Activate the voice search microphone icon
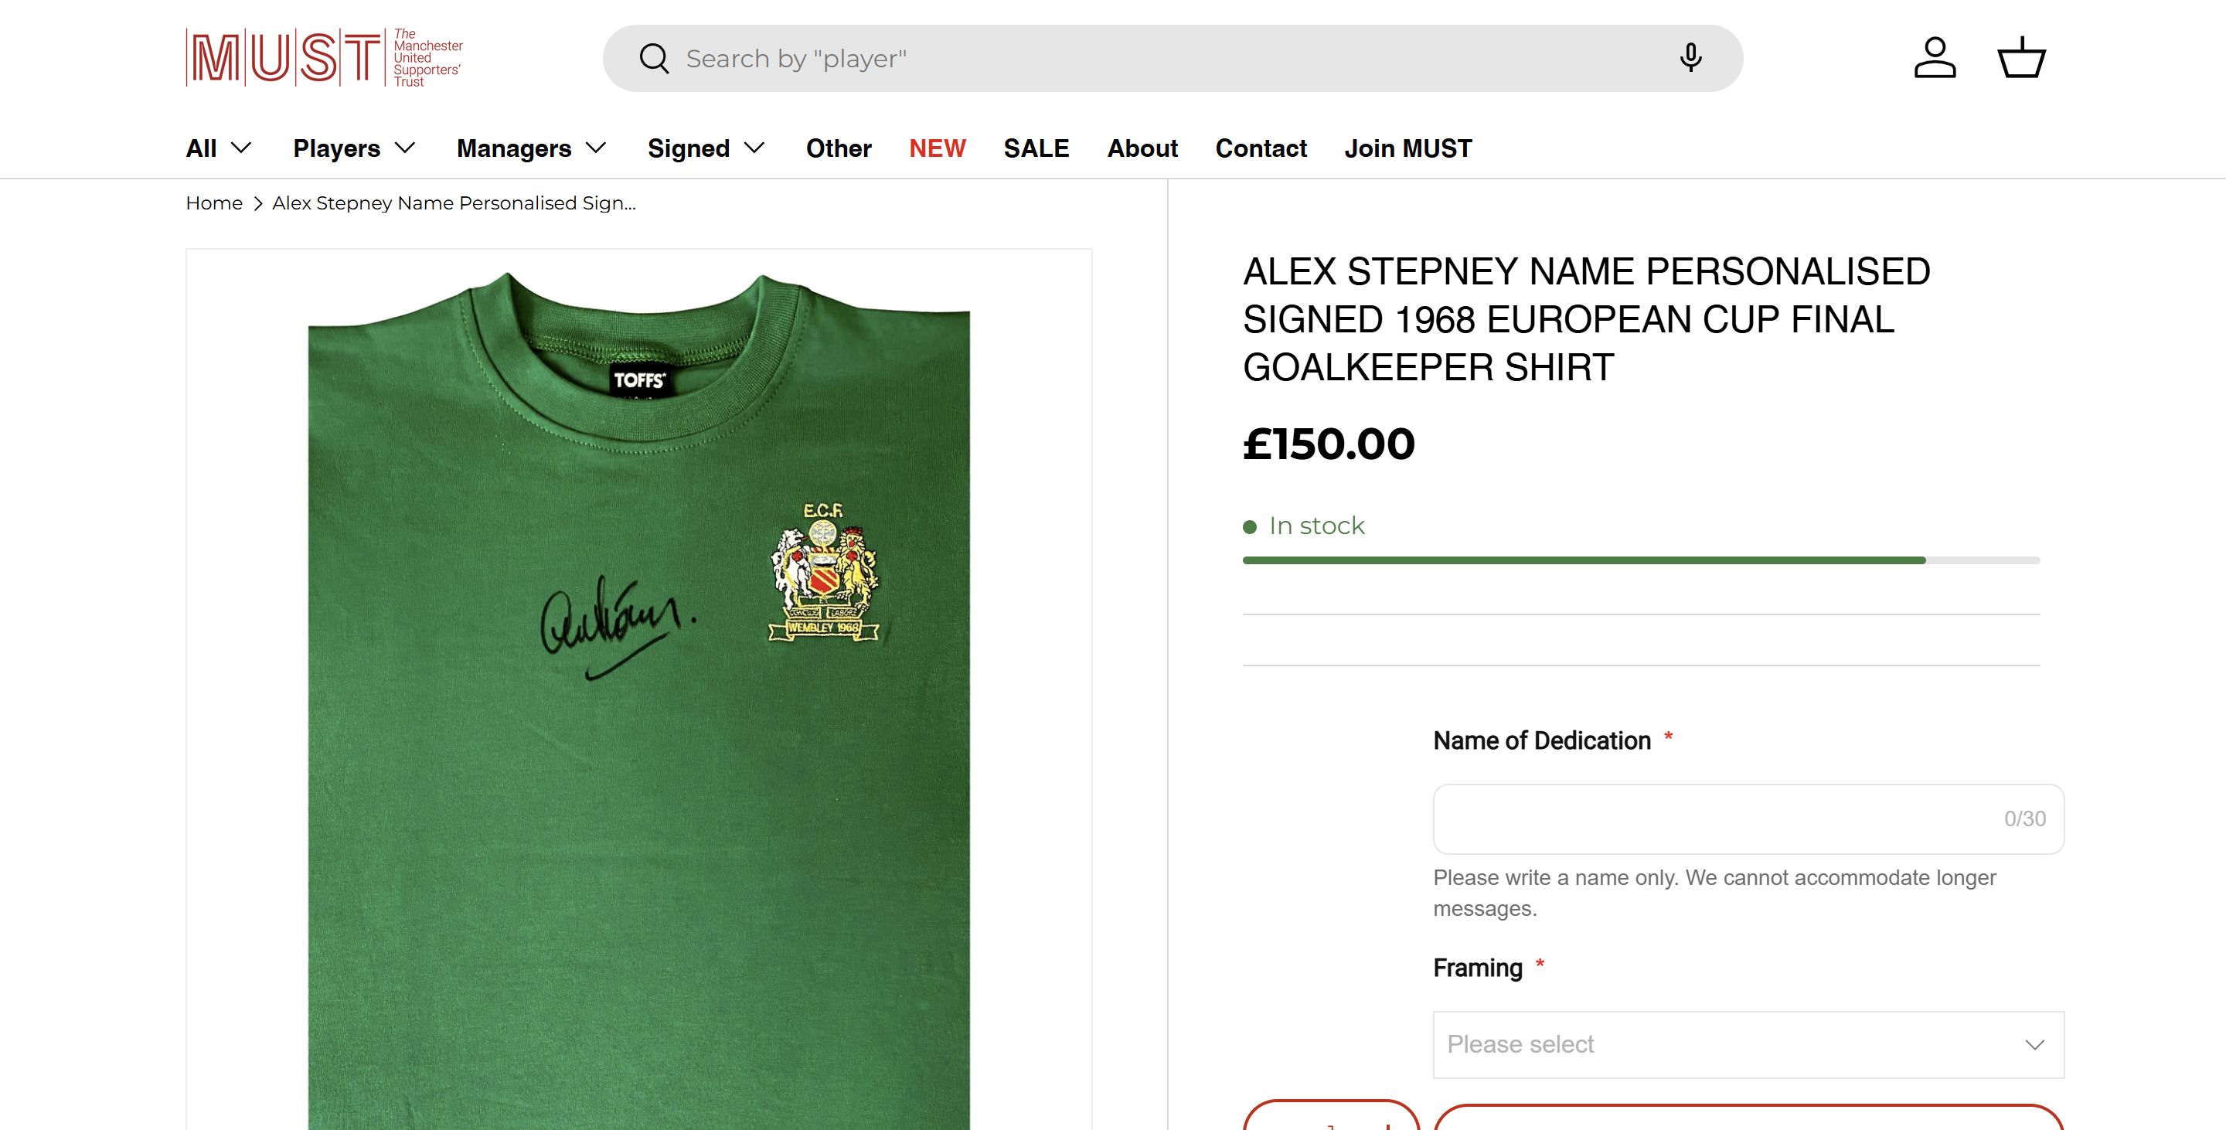The image size is (2226, 1130). (x=1690, y=58)
